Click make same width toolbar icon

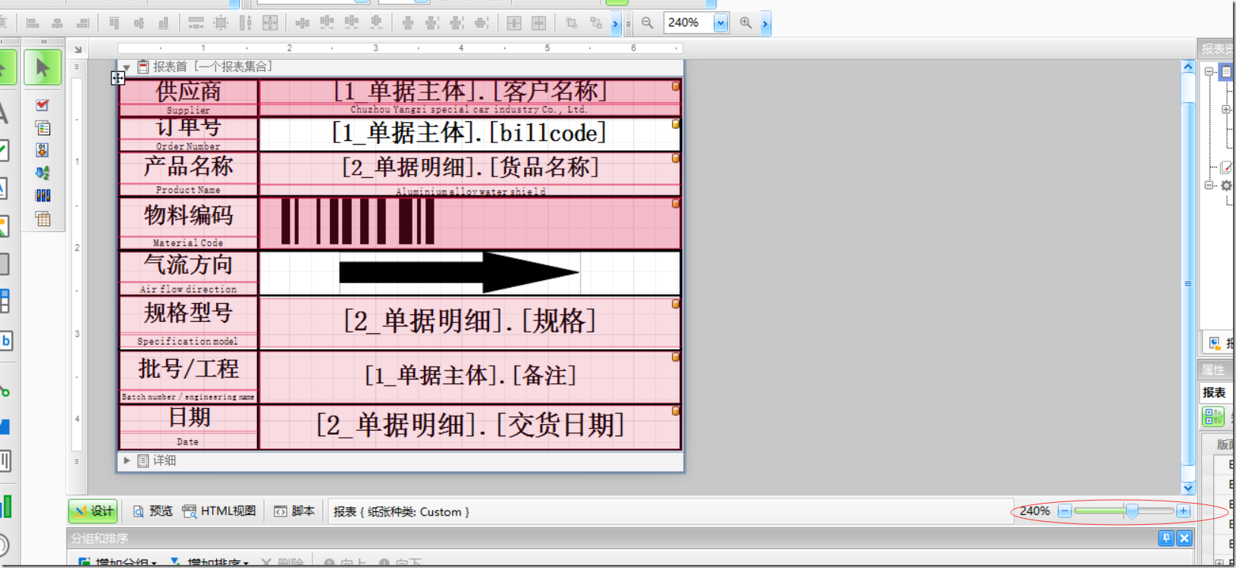click(196, 23)
